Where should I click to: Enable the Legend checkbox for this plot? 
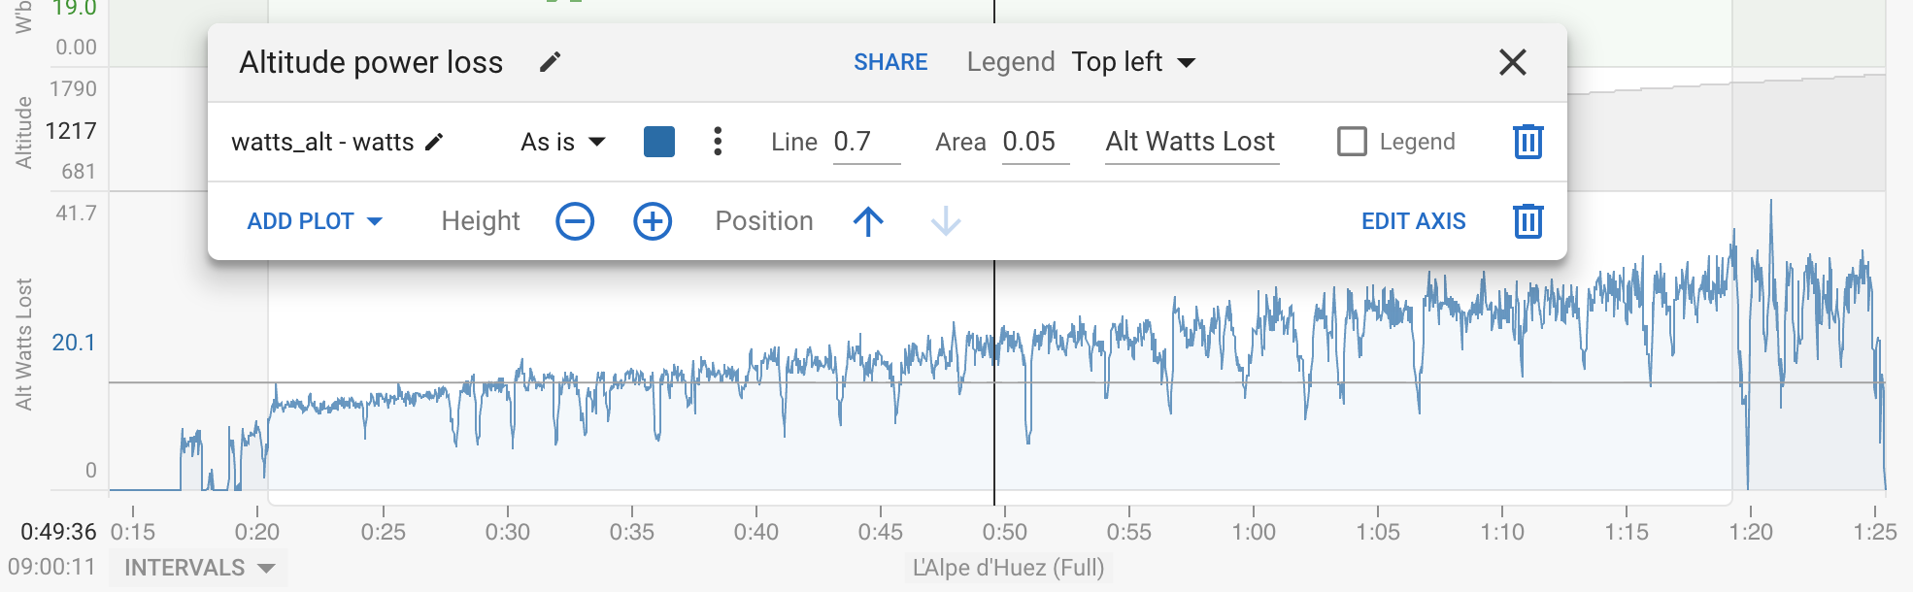[1352, 142]
